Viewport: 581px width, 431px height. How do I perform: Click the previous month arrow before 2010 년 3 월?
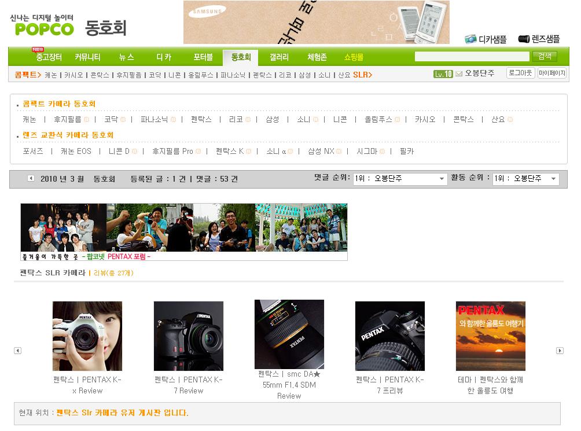[31, 178]
